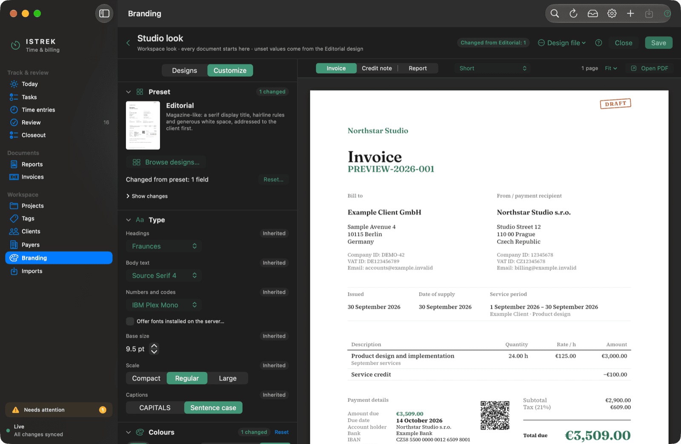The width and height of the screenshot is (681, 444).
Task: Open search with the magnifier icon
Action: pos(555,14)
